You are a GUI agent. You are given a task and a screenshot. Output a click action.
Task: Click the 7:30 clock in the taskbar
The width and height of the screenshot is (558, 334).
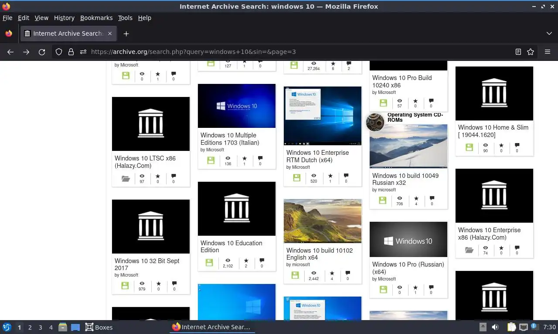coord(549,327)
